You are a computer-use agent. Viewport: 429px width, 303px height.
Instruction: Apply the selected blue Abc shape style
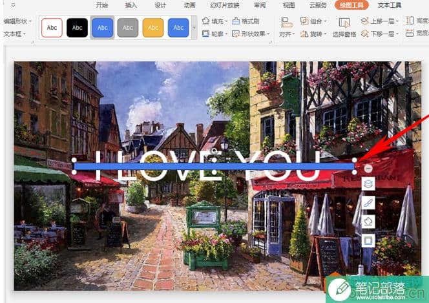pos(102,28)
